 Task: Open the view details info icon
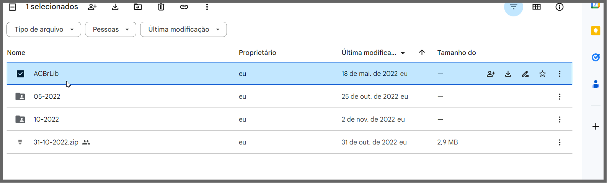point(560,7)
